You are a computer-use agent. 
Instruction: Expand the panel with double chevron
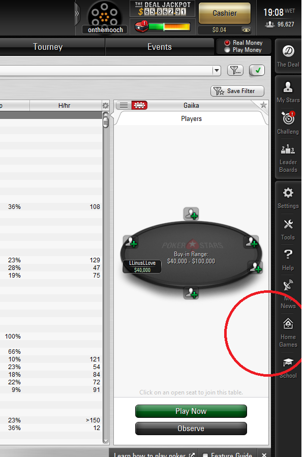tap(77, 14)
